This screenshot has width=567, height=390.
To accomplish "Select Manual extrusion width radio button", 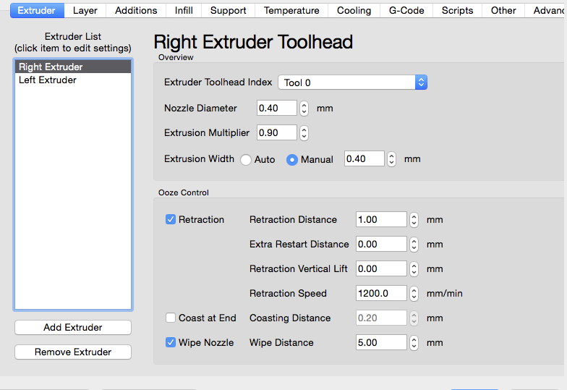I will pos(292,160).
